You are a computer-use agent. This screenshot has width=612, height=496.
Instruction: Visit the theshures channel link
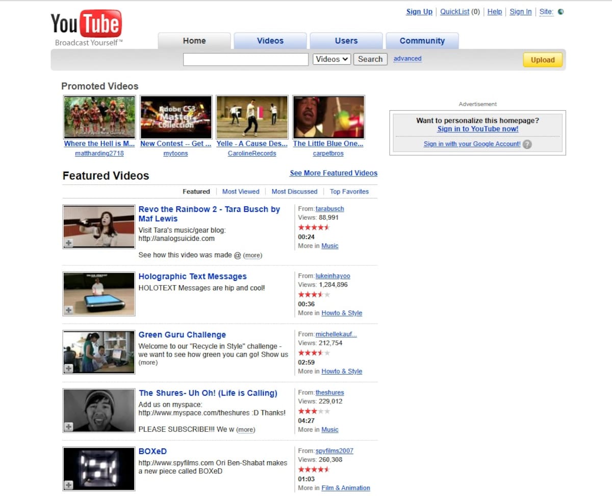[330, 392]
